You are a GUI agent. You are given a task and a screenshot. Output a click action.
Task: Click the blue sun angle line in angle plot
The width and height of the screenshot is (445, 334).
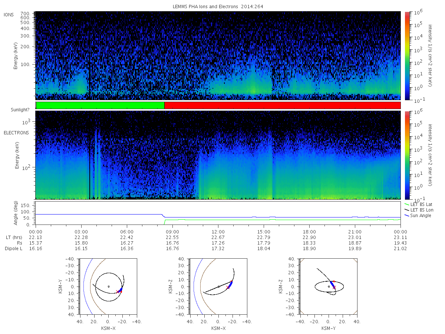pyautogui.click(x=96, y=214)
